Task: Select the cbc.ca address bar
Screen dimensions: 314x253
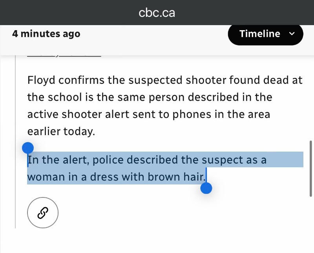Action: coord(157,13)
